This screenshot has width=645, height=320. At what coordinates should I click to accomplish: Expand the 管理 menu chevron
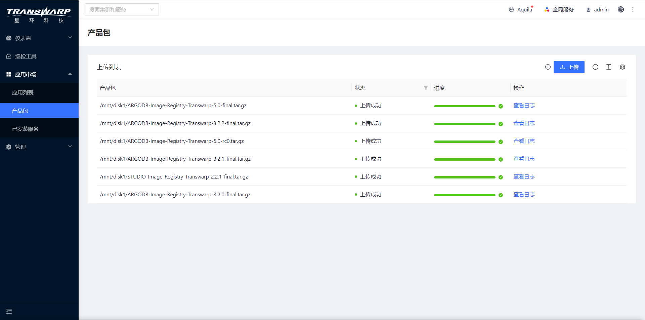70,146
